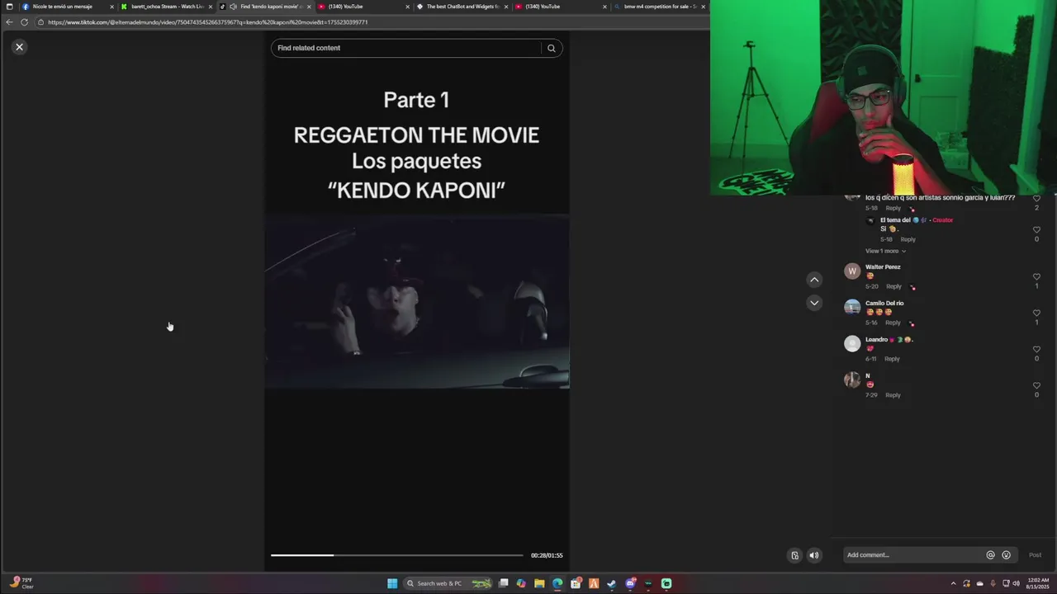Open Copilot from the taskbar
Viewport: 1057px width, 594px height.
(521, 583)
